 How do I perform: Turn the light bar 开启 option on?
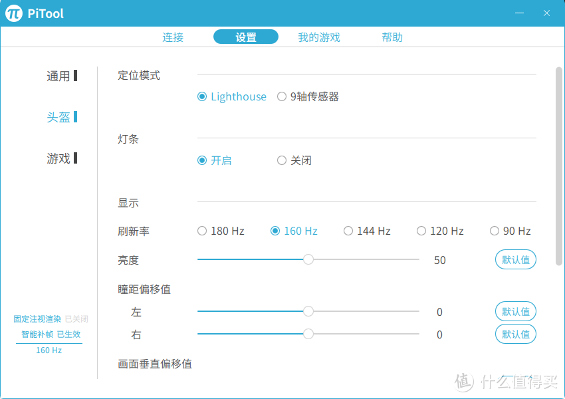(202, 160)
